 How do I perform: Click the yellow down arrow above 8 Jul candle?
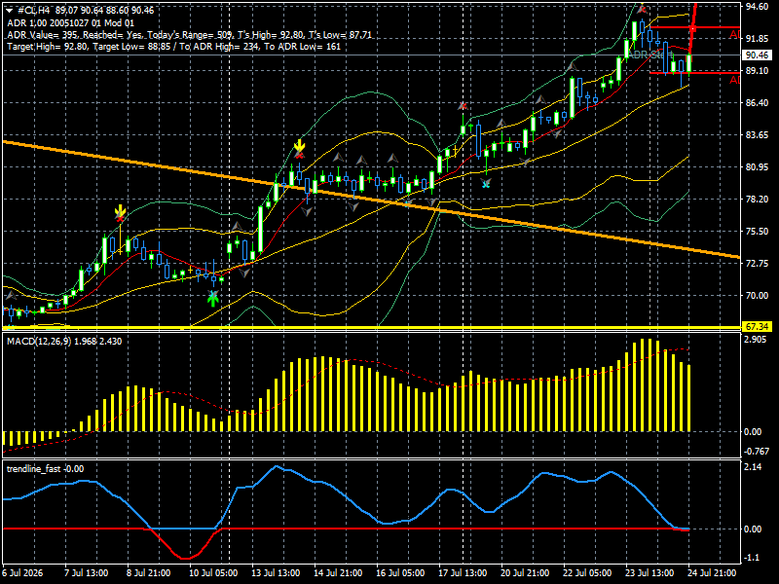(120, 210)
